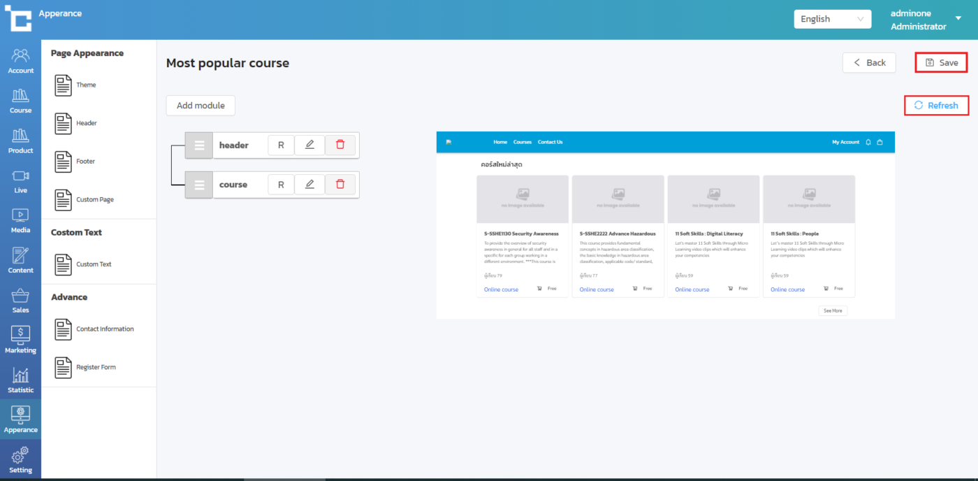Open the Register Form item
978x481 pixels.
point(96,367)
